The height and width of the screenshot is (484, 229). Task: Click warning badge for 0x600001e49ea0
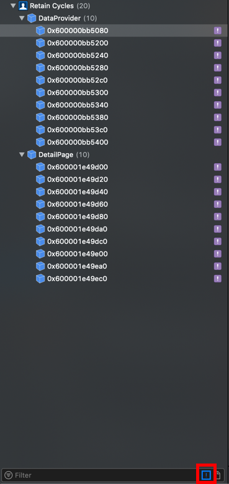[x=218, y=266]
